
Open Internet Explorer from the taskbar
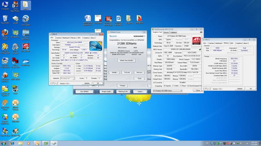point(12,143)
